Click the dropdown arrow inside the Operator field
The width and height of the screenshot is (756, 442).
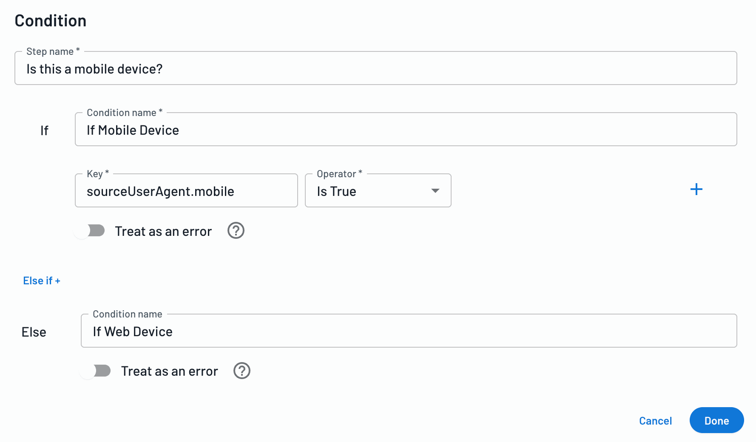[x=435, y=191]
